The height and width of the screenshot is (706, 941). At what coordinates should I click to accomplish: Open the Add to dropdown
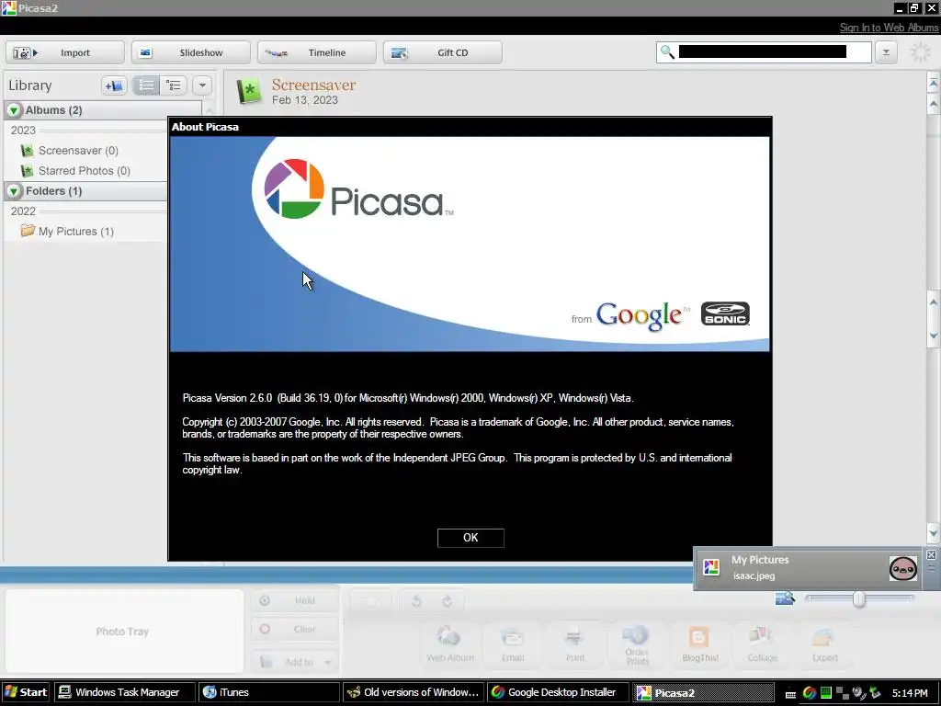pos(295,662)
